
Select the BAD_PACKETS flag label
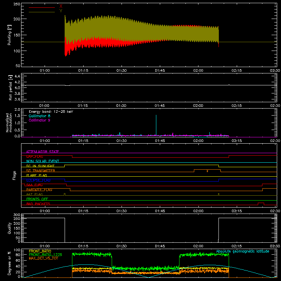click(38, 204)
